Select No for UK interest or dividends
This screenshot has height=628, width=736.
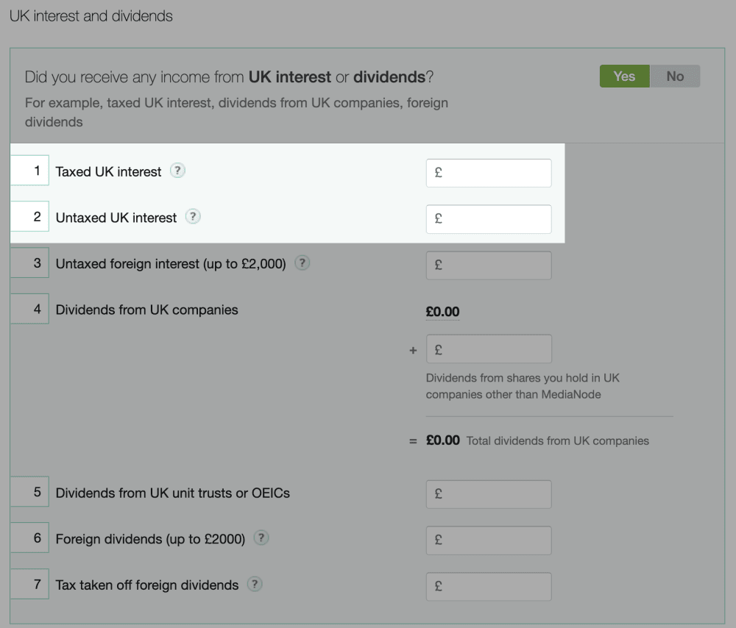(675, 76)
